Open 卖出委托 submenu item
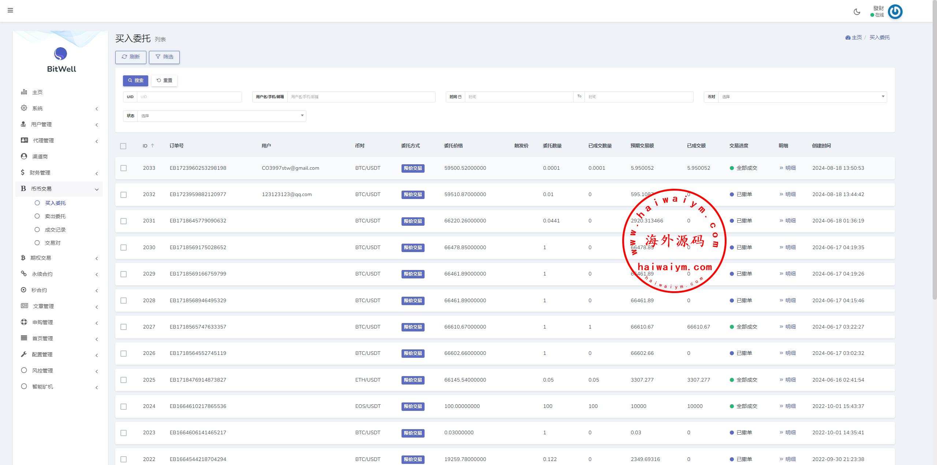This screenshot has width=937, height=465. [x=55, y=216]
